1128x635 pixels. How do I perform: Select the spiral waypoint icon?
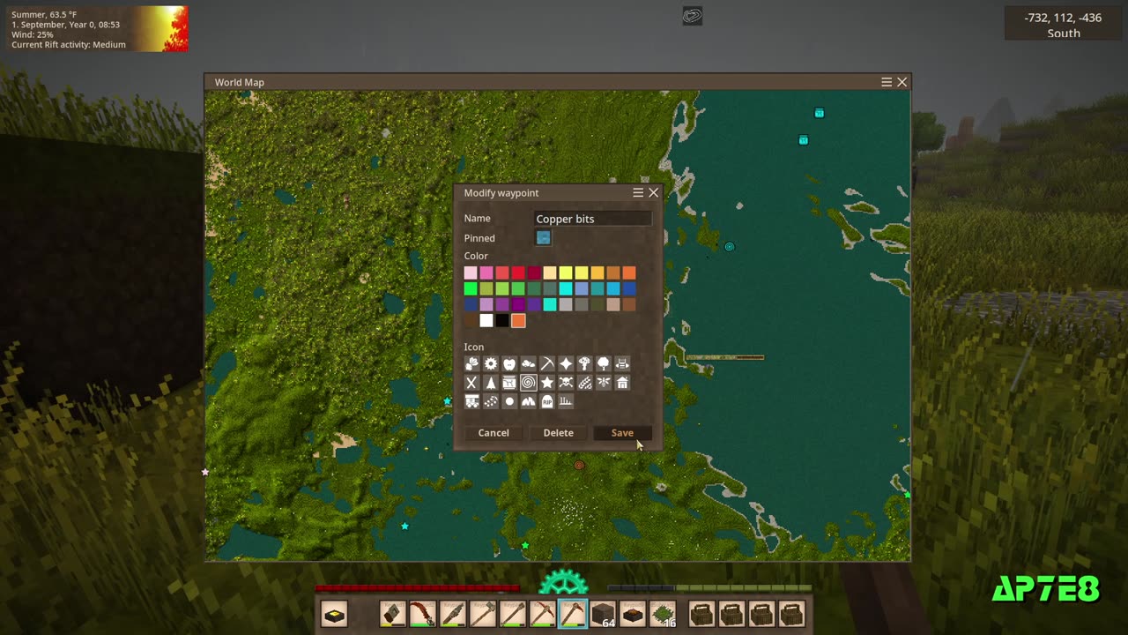528,383
